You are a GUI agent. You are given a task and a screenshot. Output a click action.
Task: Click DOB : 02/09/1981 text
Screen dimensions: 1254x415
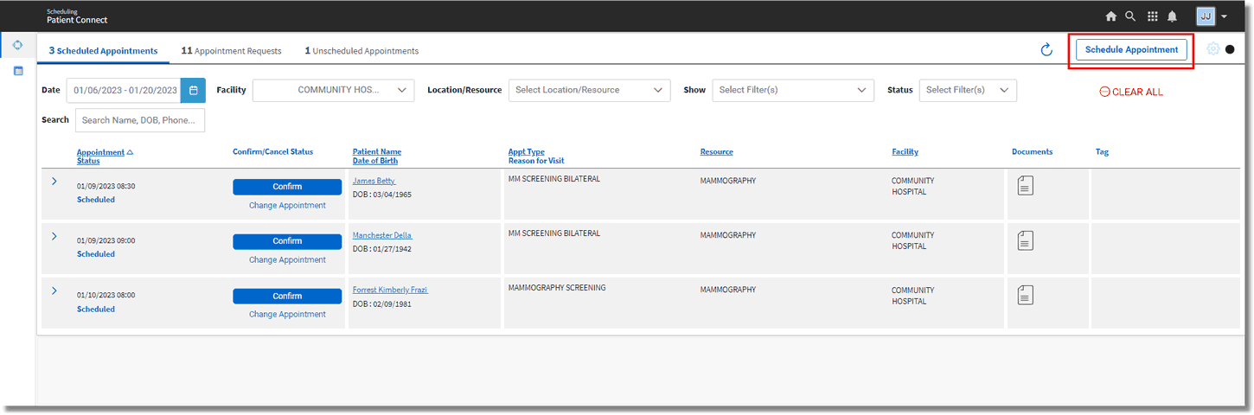[382, 303]
